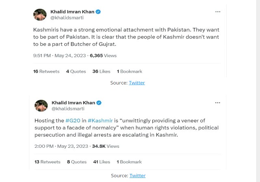View the 16 Retweets list
Image resolution: width=260 pixels, height=182 pixels.
coord(46,71)
